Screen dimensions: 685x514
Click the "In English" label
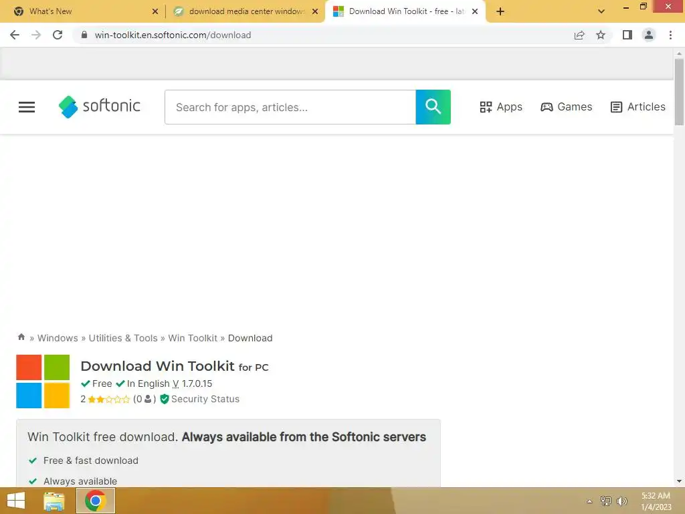148,383
